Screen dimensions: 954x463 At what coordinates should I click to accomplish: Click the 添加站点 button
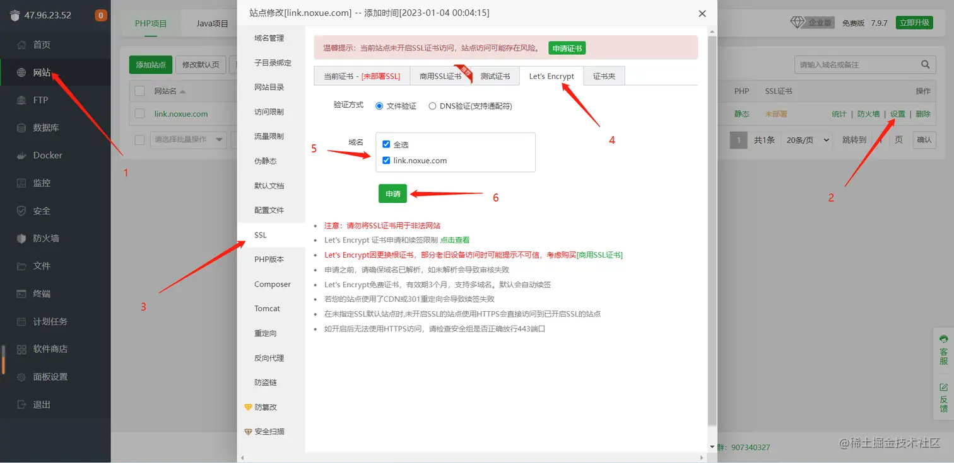151,64
